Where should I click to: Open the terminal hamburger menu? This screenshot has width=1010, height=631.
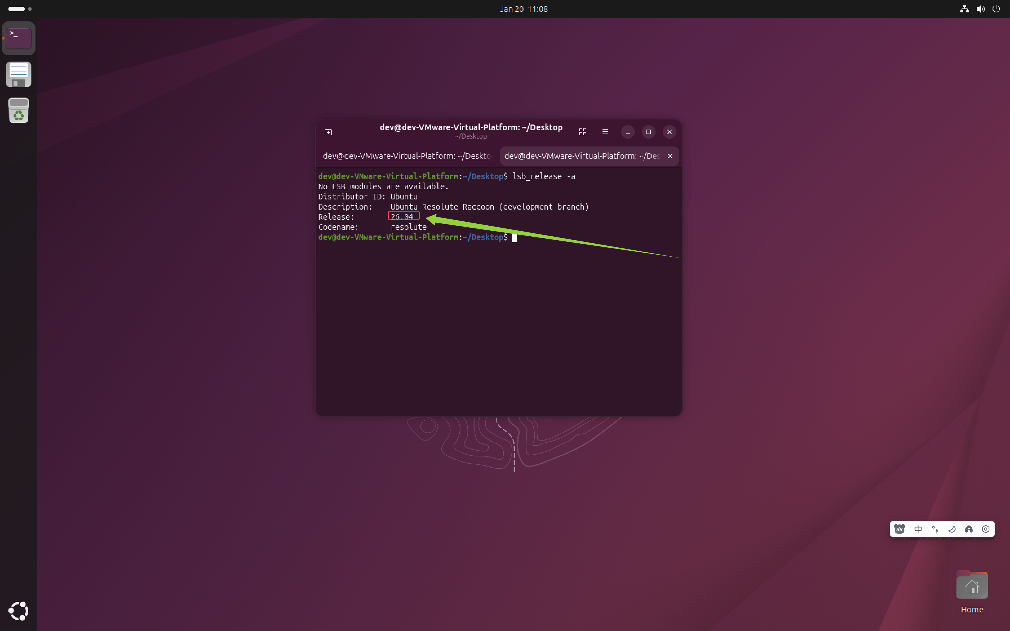point(605,132)
